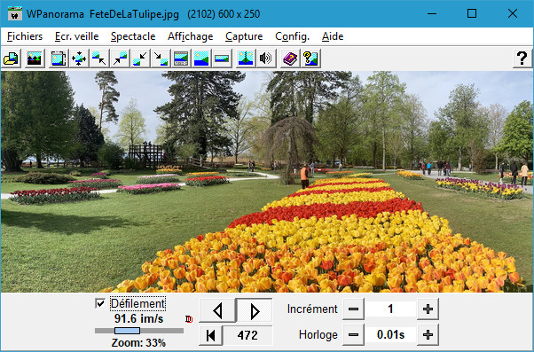
Task: Click the small wide image icon
Action: (222, 59)
